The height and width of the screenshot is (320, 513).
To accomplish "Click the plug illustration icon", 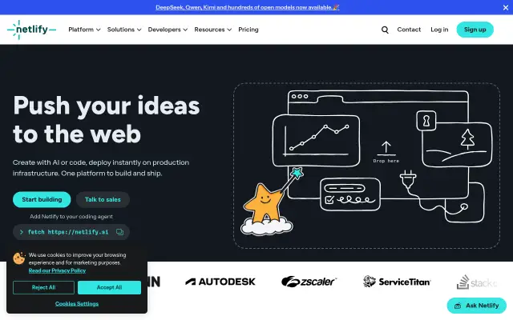I will 408,180.
